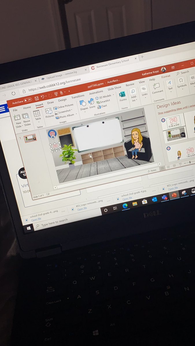Select slide 1 thumbnail in slide panel
Image resolution: width=195 pixels, height=346 pixels.
click(x=30, y=138)
